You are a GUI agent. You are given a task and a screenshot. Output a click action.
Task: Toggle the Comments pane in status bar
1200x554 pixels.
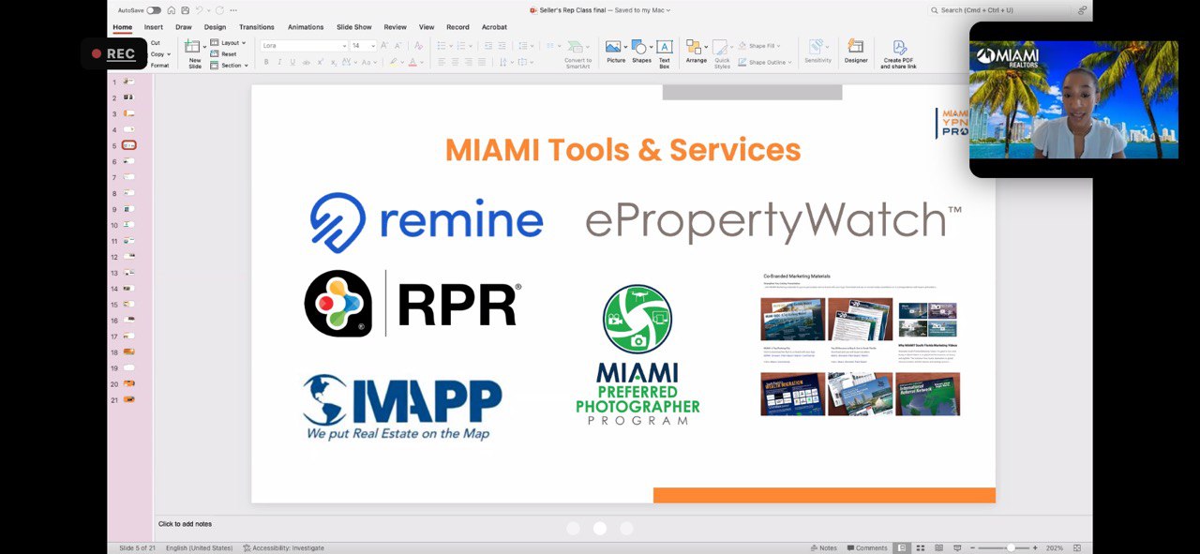866,547
